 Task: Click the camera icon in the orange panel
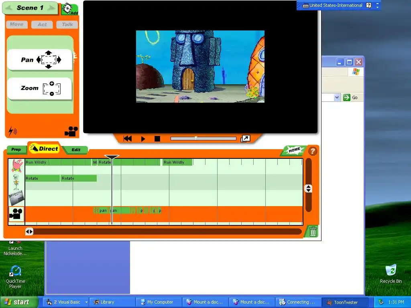[x=71, y=131]
